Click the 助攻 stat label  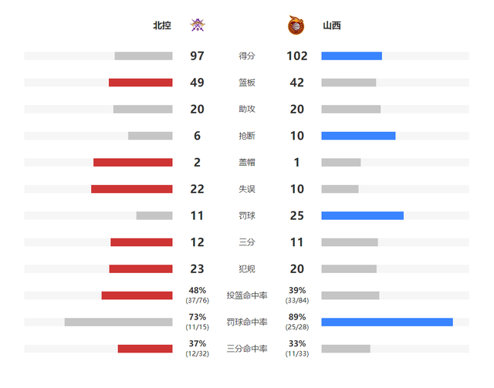tap(247, 109)
